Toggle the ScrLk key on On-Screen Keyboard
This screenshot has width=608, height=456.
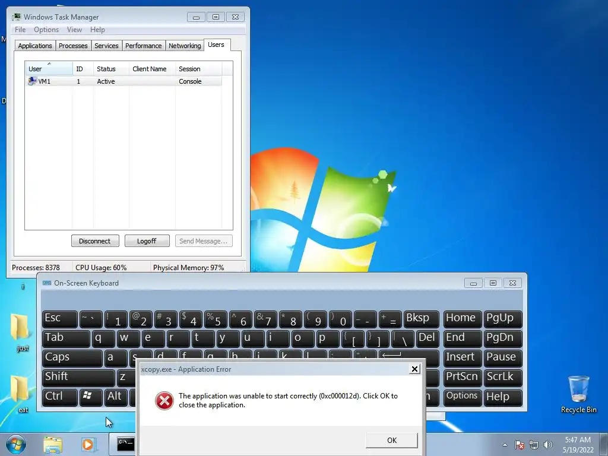pyautogui.click(x=503, y=377)
